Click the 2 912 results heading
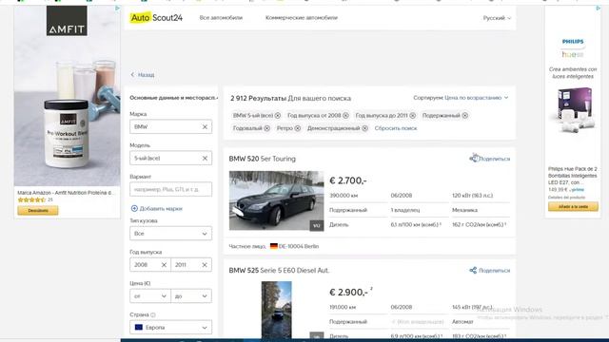 [x=290, y=99]
